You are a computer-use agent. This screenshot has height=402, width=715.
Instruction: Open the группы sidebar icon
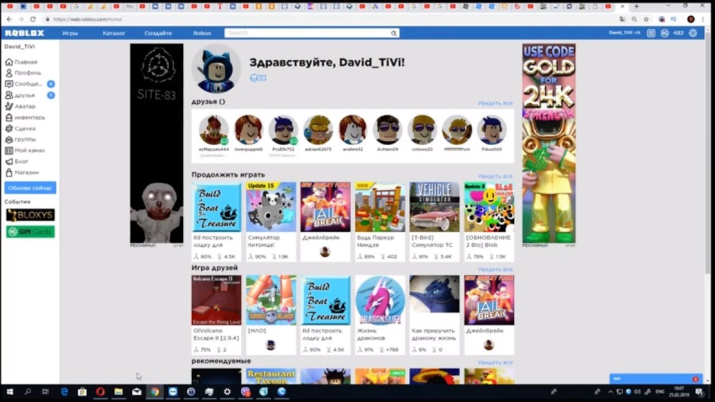(9, 140)
